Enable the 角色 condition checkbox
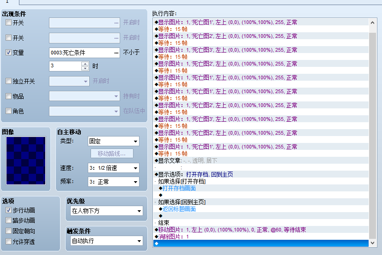 click(x=8, y=111)
